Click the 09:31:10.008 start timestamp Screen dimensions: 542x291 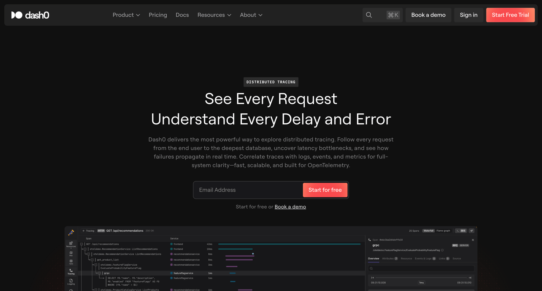point(379,283)
